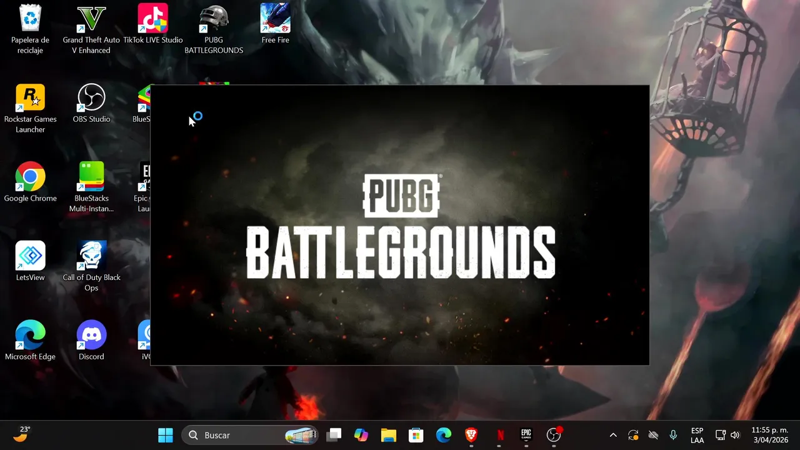Click the PUBG BATTLEGROUNDS splash screen
The height and width of the screenshot is (450, 800).
(400, 225)
